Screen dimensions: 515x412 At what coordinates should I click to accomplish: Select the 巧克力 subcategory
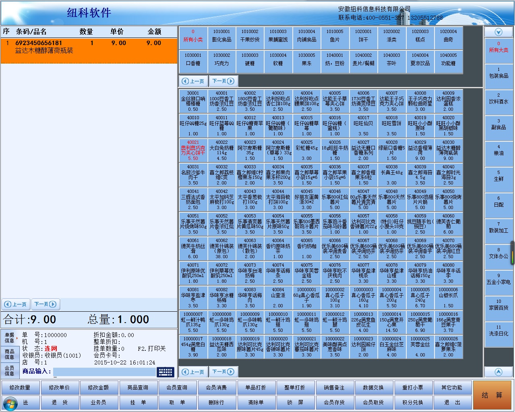coord(221,60)
